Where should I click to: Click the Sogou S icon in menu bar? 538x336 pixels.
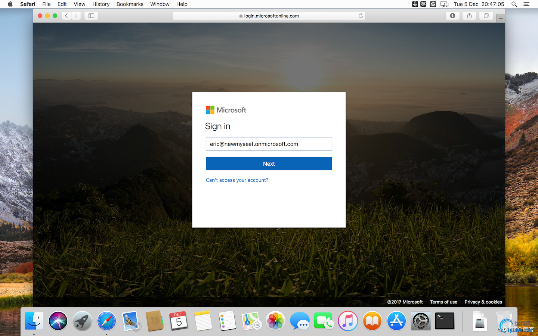(x=433, y=4)
